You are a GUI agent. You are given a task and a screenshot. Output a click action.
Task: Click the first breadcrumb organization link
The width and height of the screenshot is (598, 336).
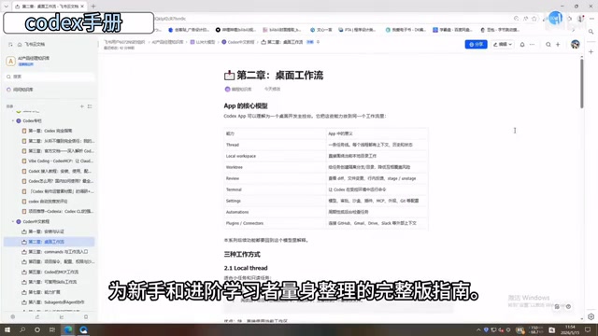click(124, 42)
